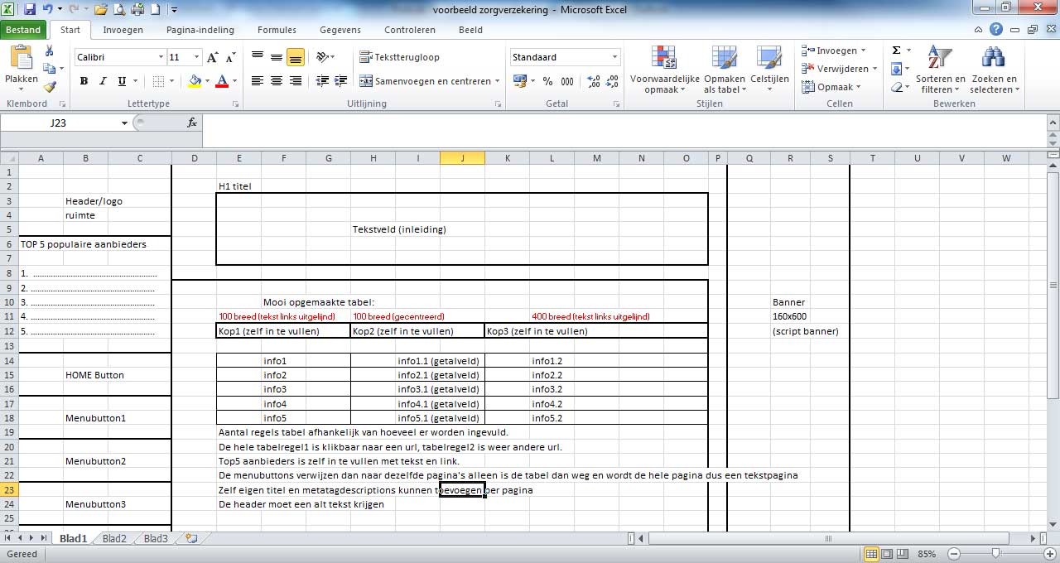Center text horizontally
Viewport: 1060px width, 563px height.
tap(276, 81)
